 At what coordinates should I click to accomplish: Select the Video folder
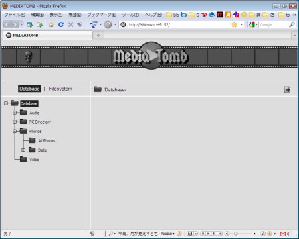tap(34, 160)
